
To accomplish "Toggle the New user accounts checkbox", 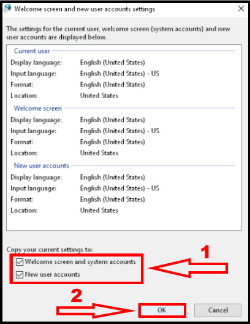I will point(20,275).
